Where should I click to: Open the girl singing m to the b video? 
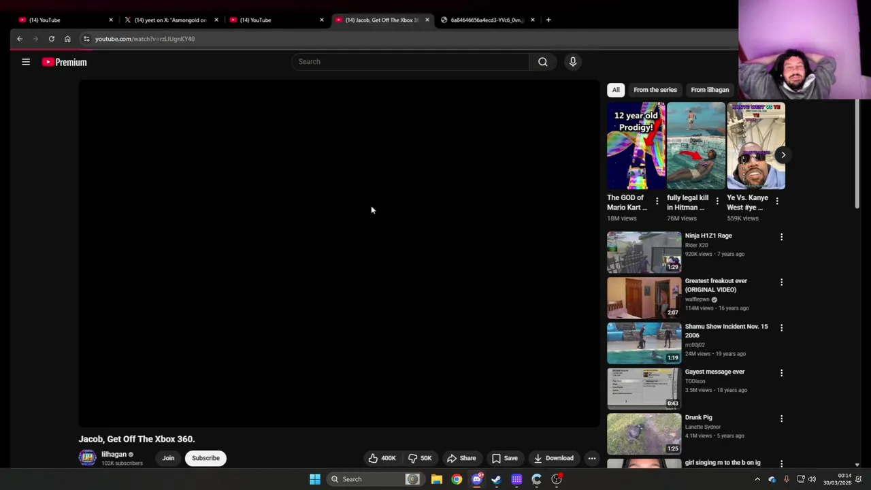[x=723, y=463]
